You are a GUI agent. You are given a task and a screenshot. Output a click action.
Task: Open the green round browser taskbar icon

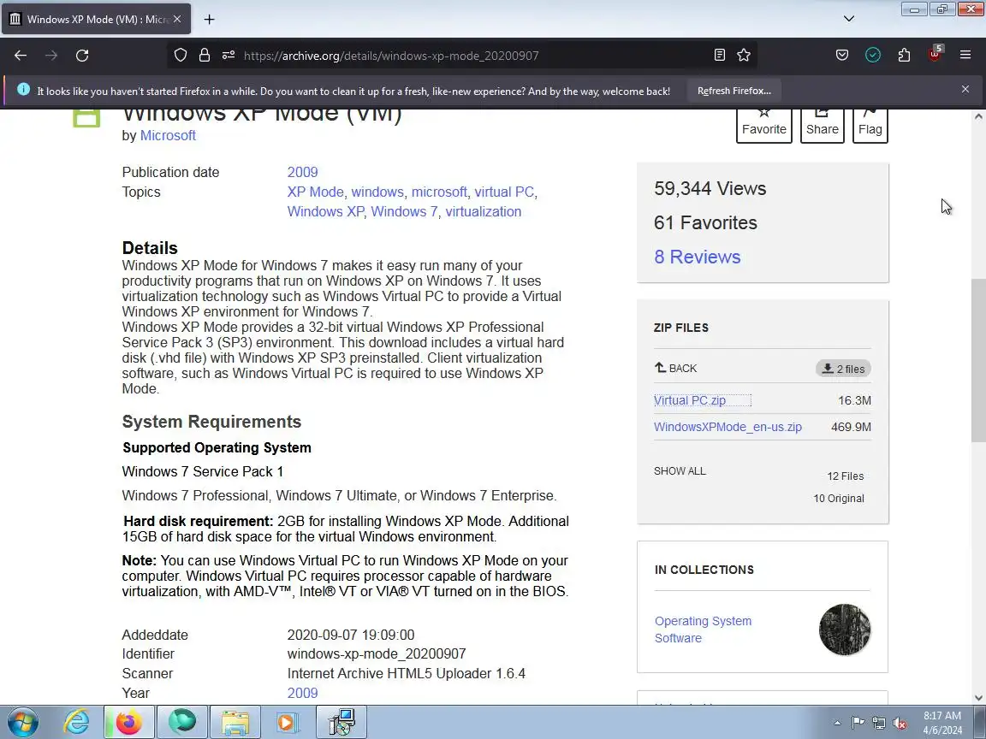point(181,722)
